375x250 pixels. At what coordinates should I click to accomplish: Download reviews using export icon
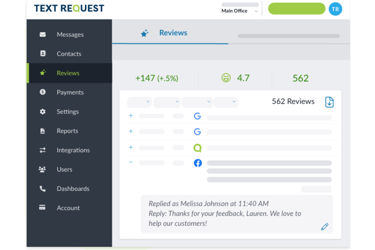(x=329, y=102)
